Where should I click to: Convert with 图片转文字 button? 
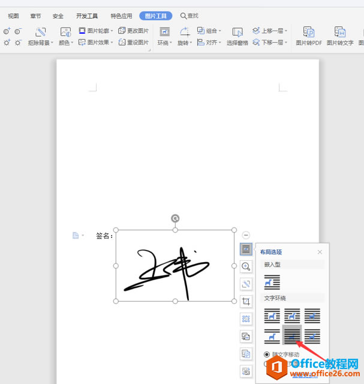coord(340,36)
